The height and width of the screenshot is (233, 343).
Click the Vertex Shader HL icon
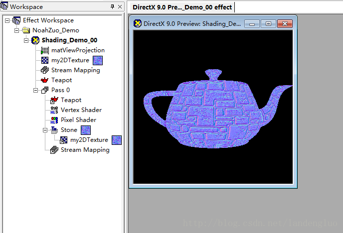pyautogui.click(x=54, y=110)
